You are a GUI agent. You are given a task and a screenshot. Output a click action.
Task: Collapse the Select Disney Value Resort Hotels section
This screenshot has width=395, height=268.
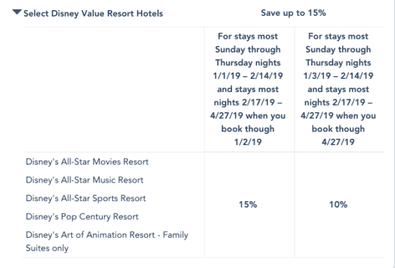[17, 12]
